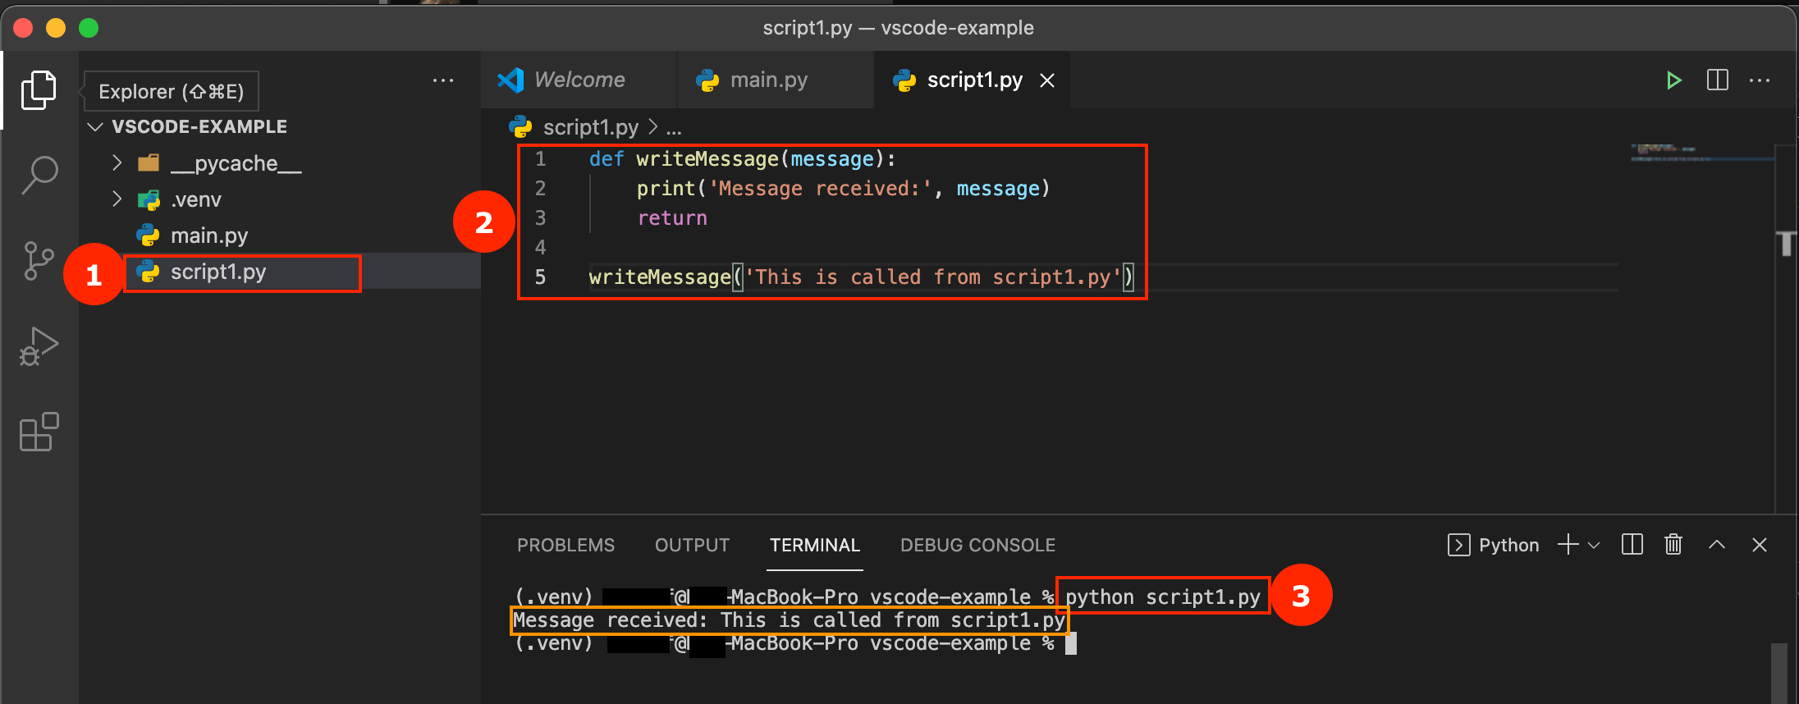Create a new terminal with the plus icon
The width and height of the screenshot is (1799, 704).
point(1568,545)
